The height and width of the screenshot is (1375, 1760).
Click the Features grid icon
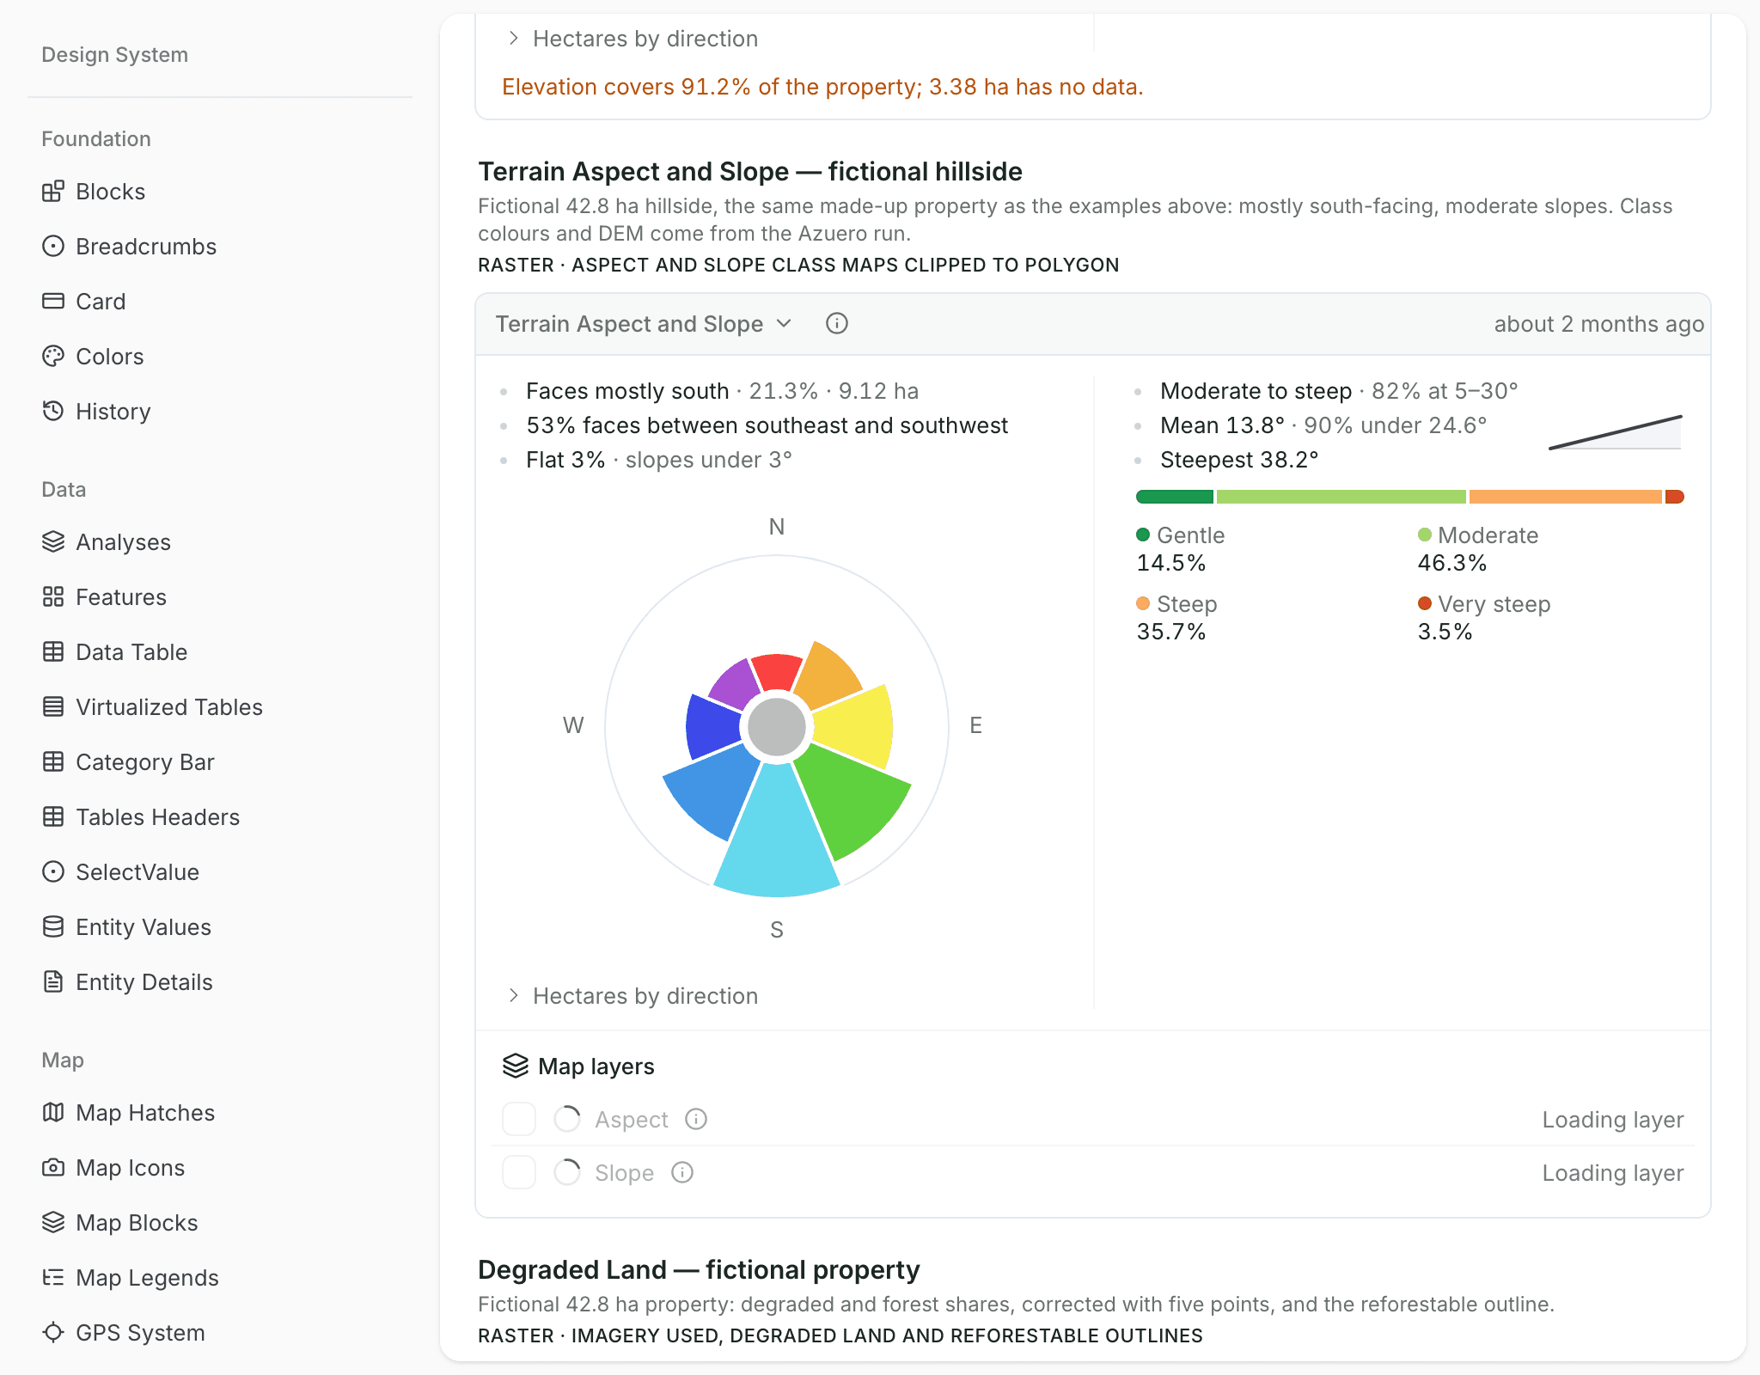tap(53, 596)
